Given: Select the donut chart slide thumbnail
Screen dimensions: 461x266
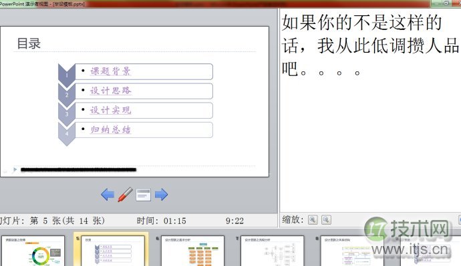Looking at the screenshot, I should point(33,251).
